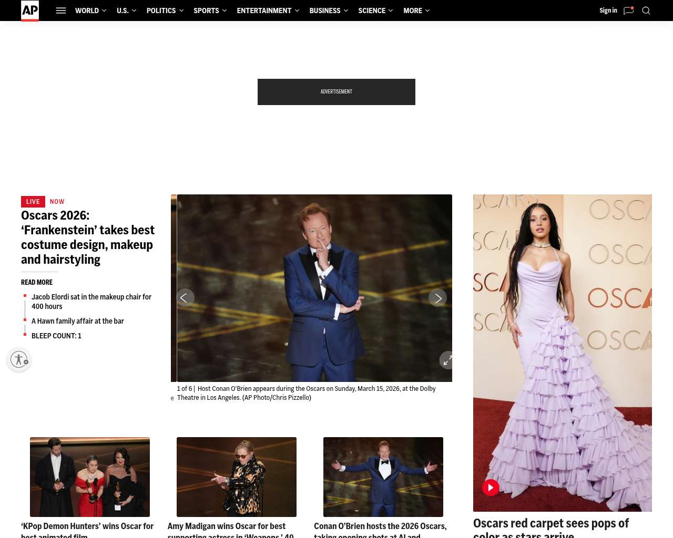This screenshot has height=538, width=673.
Task: Expand carousel photo to fullscreen
Action: click(447, 360)
